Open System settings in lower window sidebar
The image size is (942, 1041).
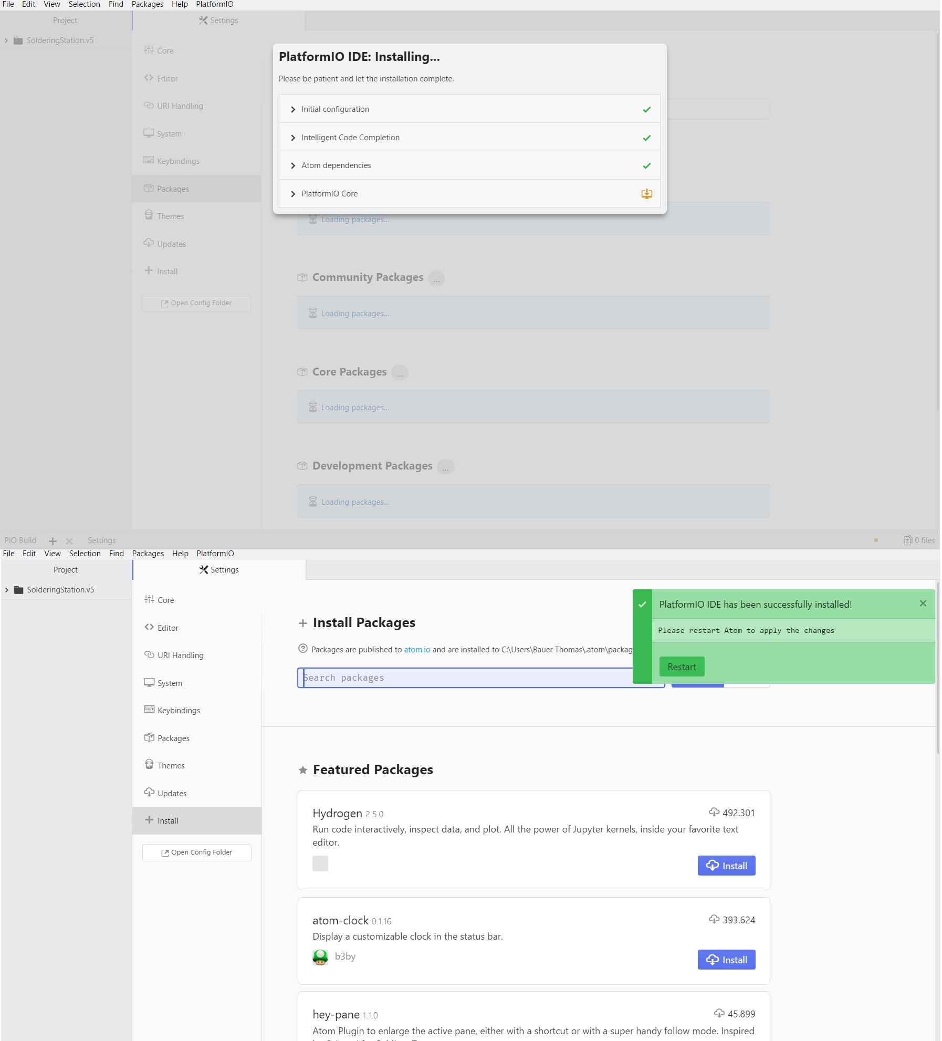pos(197,683)
